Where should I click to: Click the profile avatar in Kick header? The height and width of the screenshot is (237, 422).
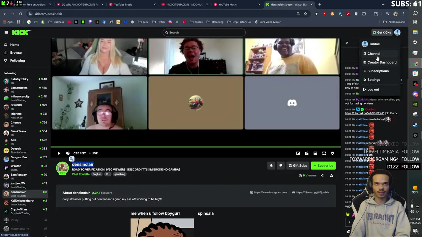[x=397, y=32]
